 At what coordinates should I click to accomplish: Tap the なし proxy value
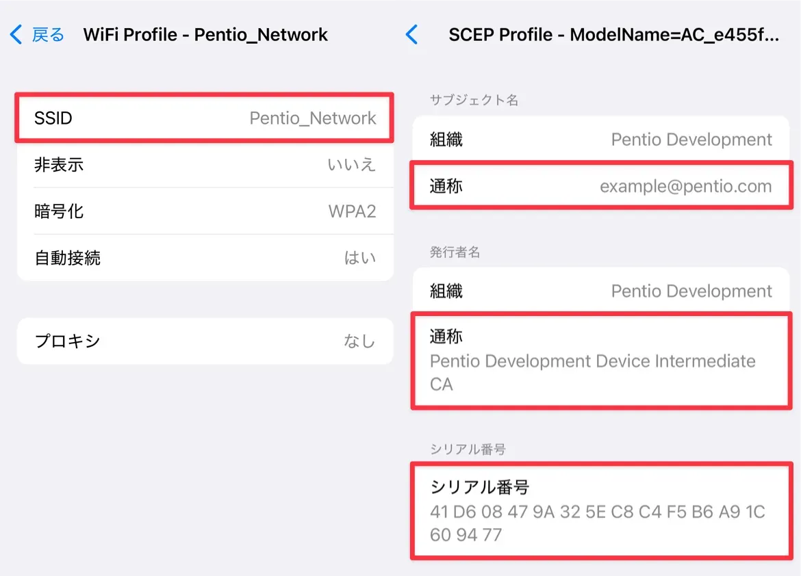pyautogui.click(x=359, y=341)
